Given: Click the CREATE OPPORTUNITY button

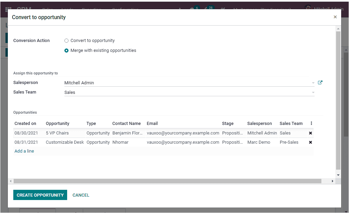Looking at the screenshot, I should 40,195.
